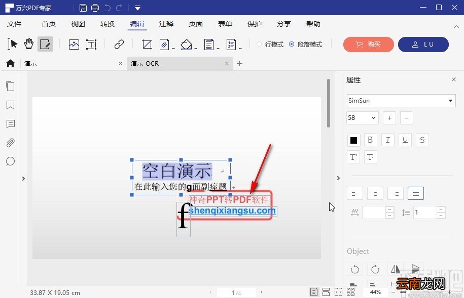Close the 演示_OCR document tab
The image size is (464, 298).
(227, 64)
